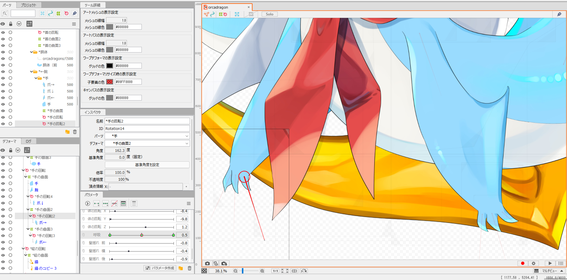
Task: Switch to the プロジェクト tab
Action: tap(29, 5)
